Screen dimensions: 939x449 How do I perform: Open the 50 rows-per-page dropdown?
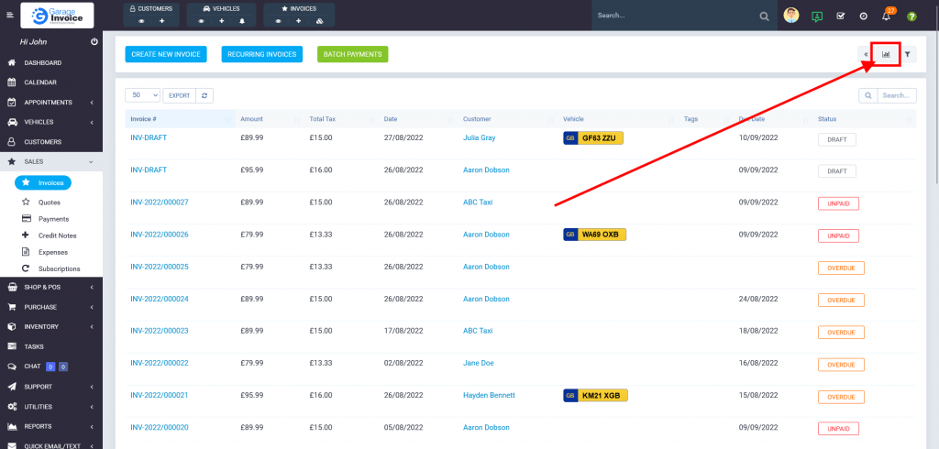pyautogui.click(x=142, y=95)
